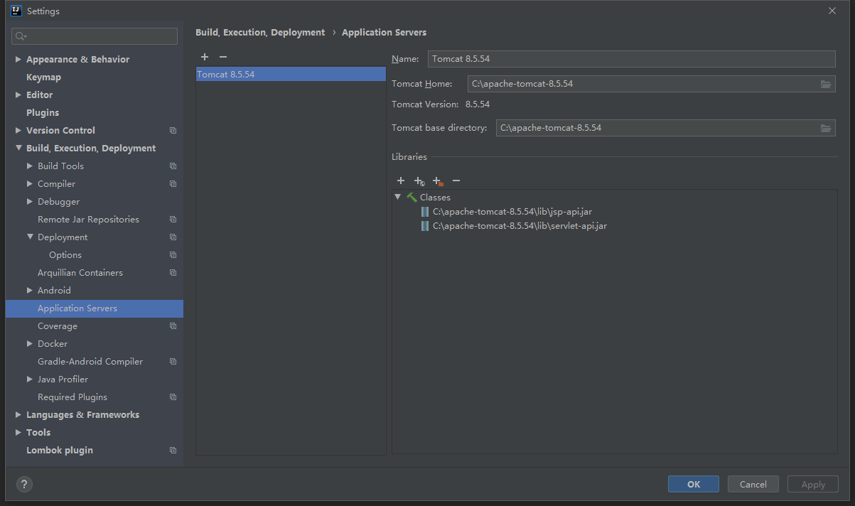Browse for Tomcat base directory folder
The height and width of the screenshot is (506, 855).
[826, 128]
